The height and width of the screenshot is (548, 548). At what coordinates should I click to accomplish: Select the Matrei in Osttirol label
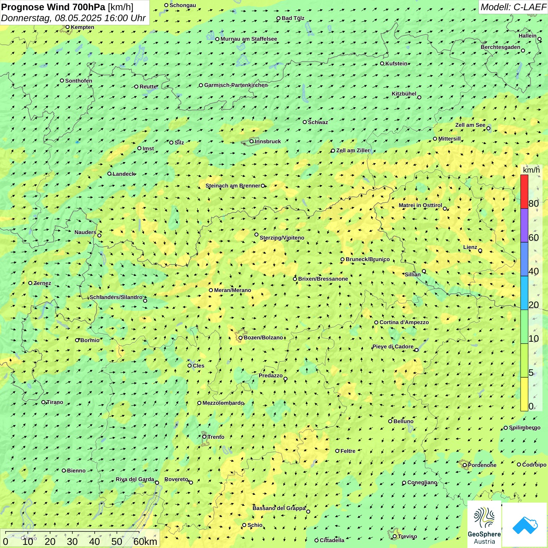[420, 205]
